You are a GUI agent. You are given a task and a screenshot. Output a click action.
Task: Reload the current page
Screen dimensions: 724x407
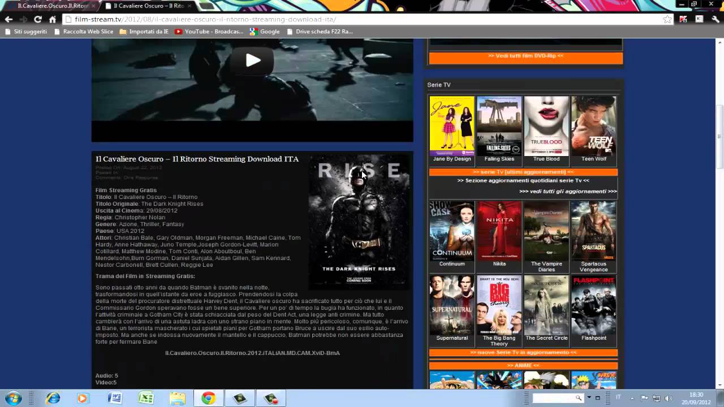38,19
